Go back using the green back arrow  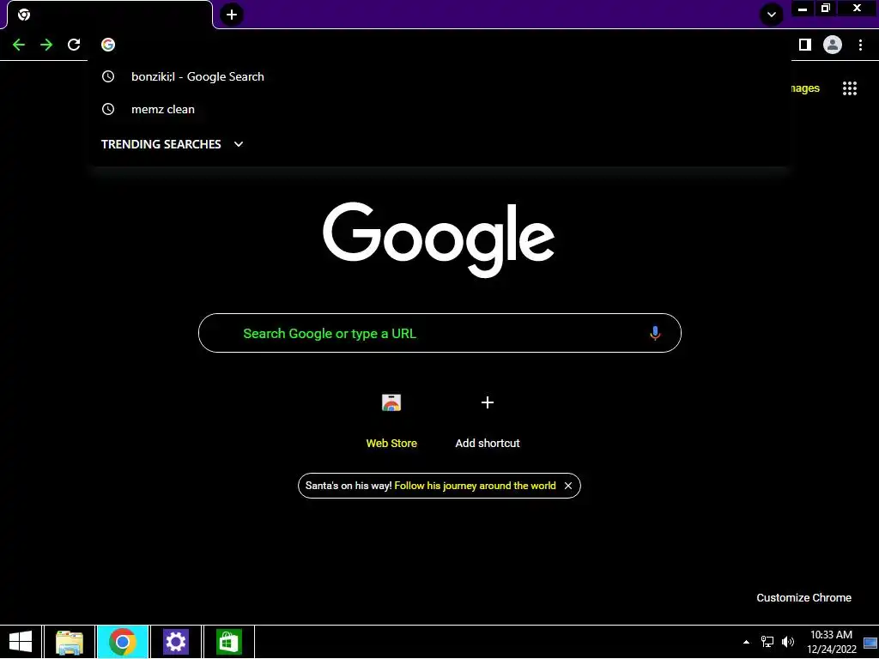pyautogui.click(x=19, y=45)
